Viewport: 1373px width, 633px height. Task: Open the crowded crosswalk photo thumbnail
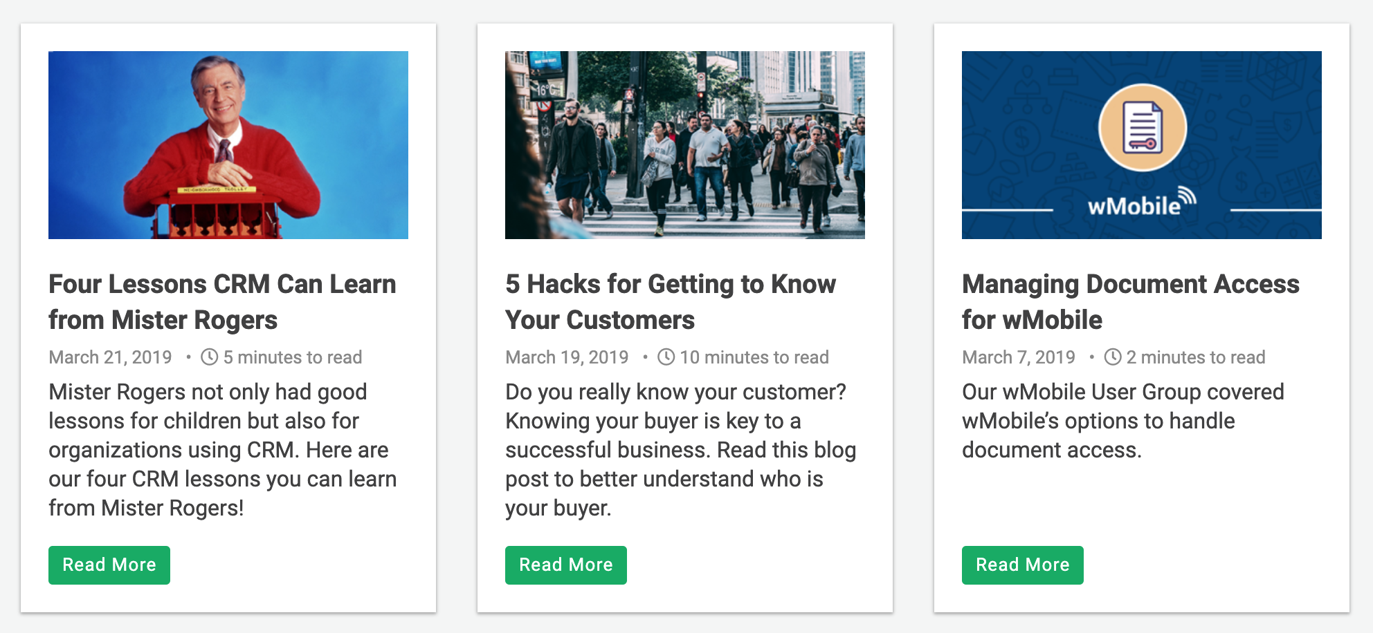click(685, 145)
